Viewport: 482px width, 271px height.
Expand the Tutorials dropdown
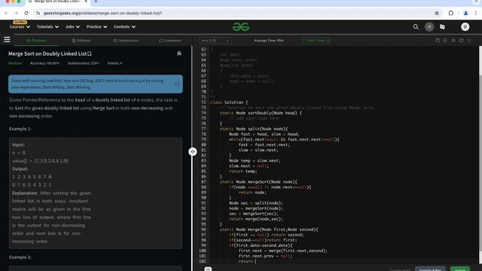tap(47, 27)
